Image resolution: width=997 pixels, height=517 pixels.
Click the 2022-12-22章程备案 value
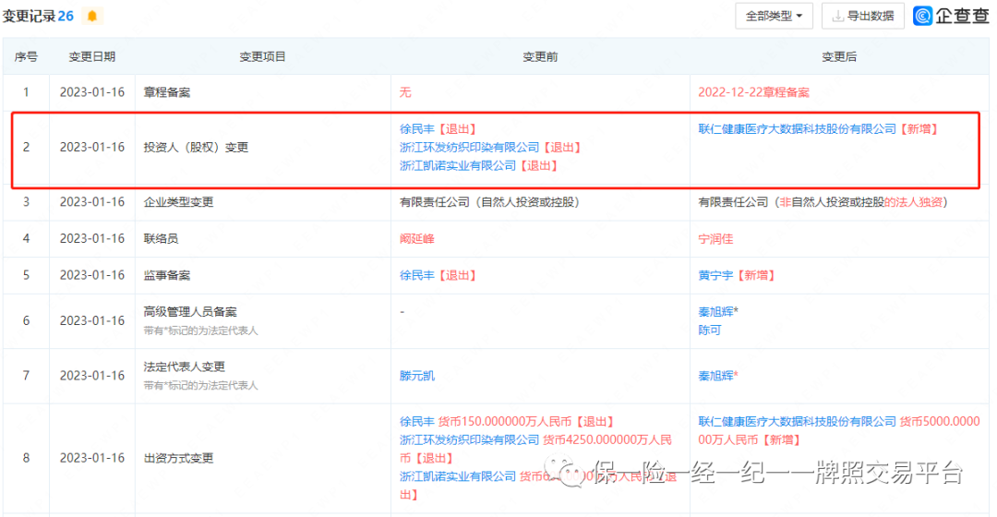[x=754, y=92]
